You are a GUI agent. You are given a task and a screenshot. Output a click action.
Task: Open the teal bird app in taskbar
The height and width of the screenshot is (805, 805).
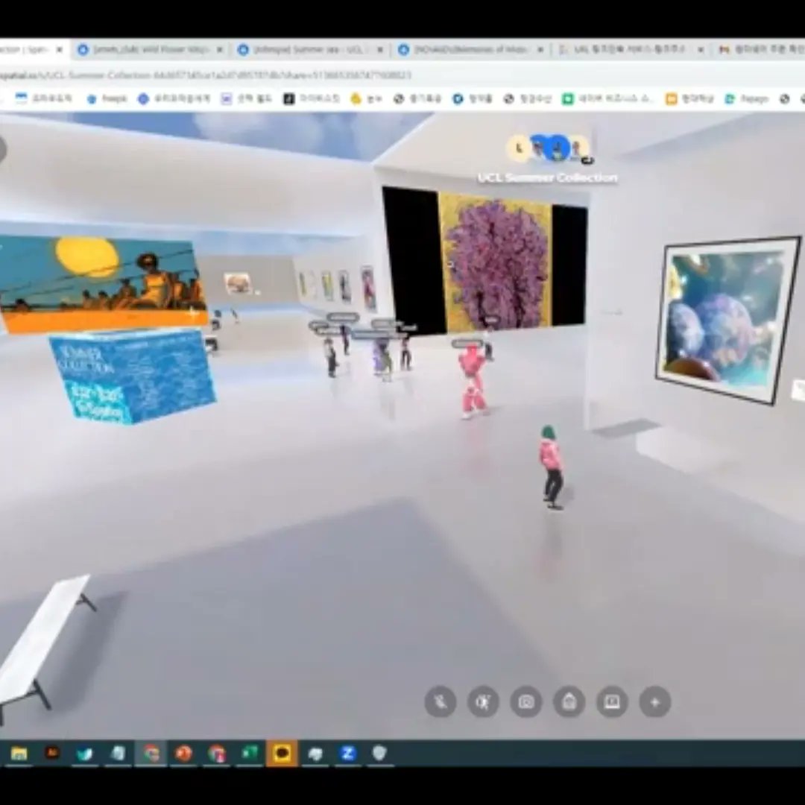(x=85, y=753)
